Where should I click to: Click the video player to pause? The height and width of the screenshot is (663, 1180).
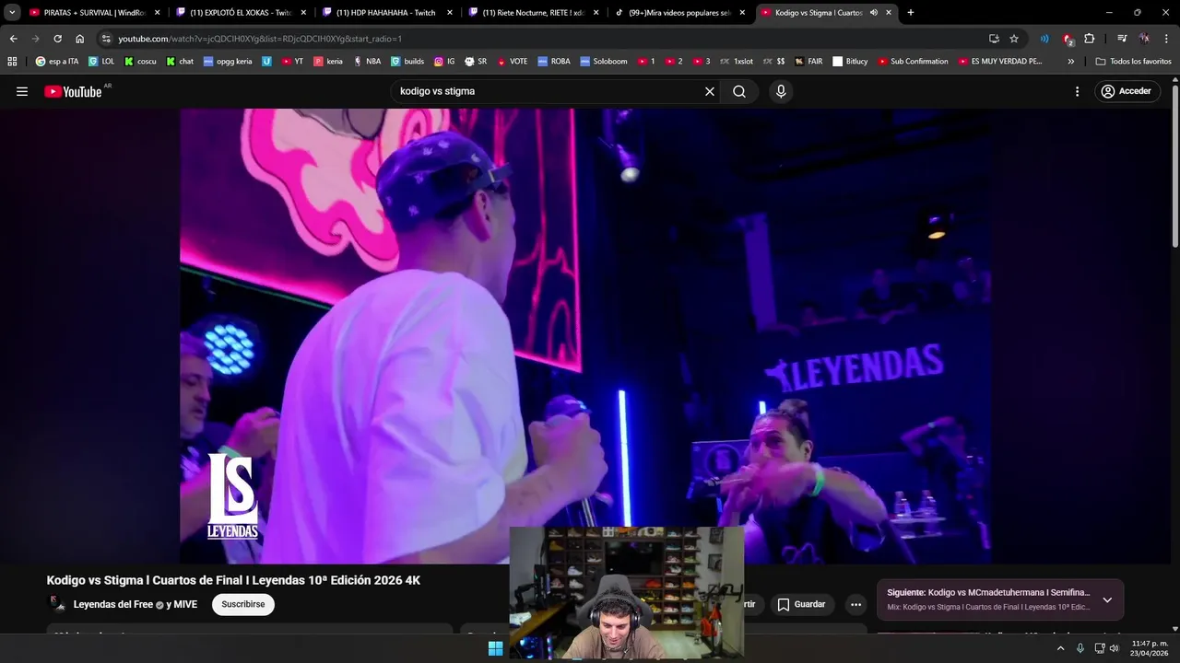point(585,336)
